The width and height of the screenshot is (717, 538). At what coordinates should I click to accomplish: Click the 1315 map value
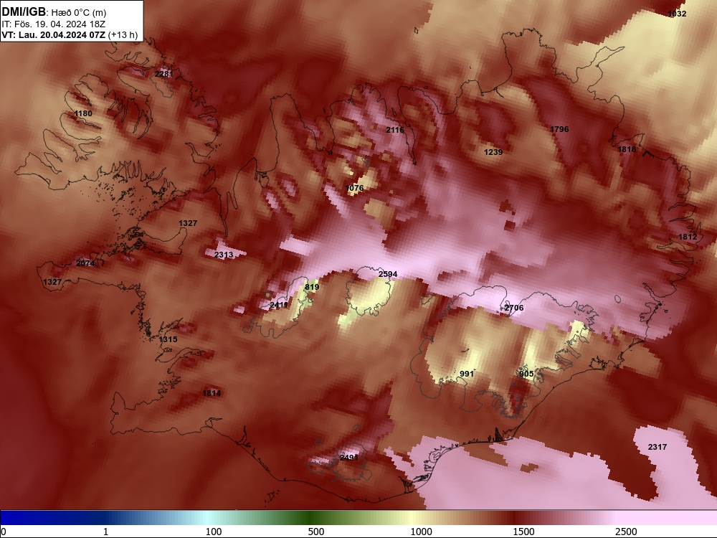coord(168,339)
